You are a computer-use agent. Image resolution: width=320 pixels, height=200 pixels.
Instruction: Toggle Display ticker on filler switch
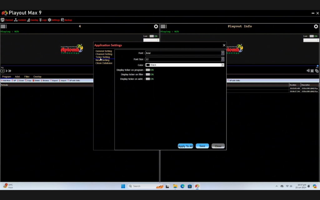(148, 74)
